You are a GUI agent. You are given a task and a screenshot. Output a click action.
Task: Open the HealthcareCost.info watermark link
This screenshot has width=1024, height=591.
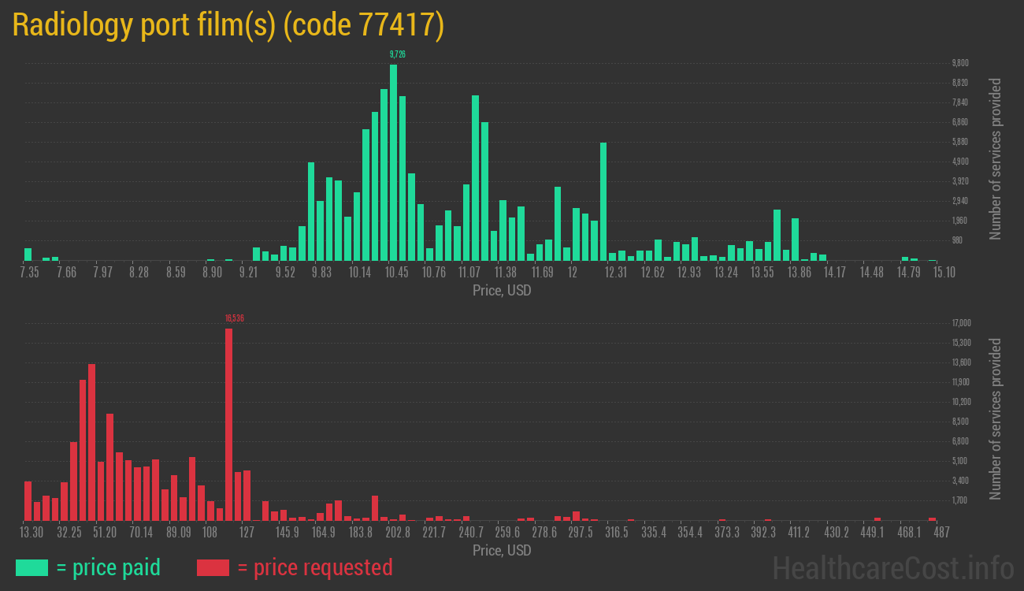click(x=892, y=567)
